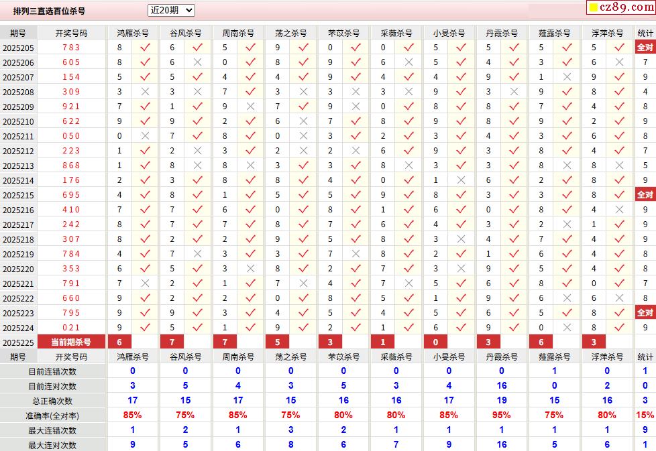This screenshot has height=451, width=656.
Task: Click the check mark for 鸿雁杀号 in row 2025205
Action: (145, 47)
